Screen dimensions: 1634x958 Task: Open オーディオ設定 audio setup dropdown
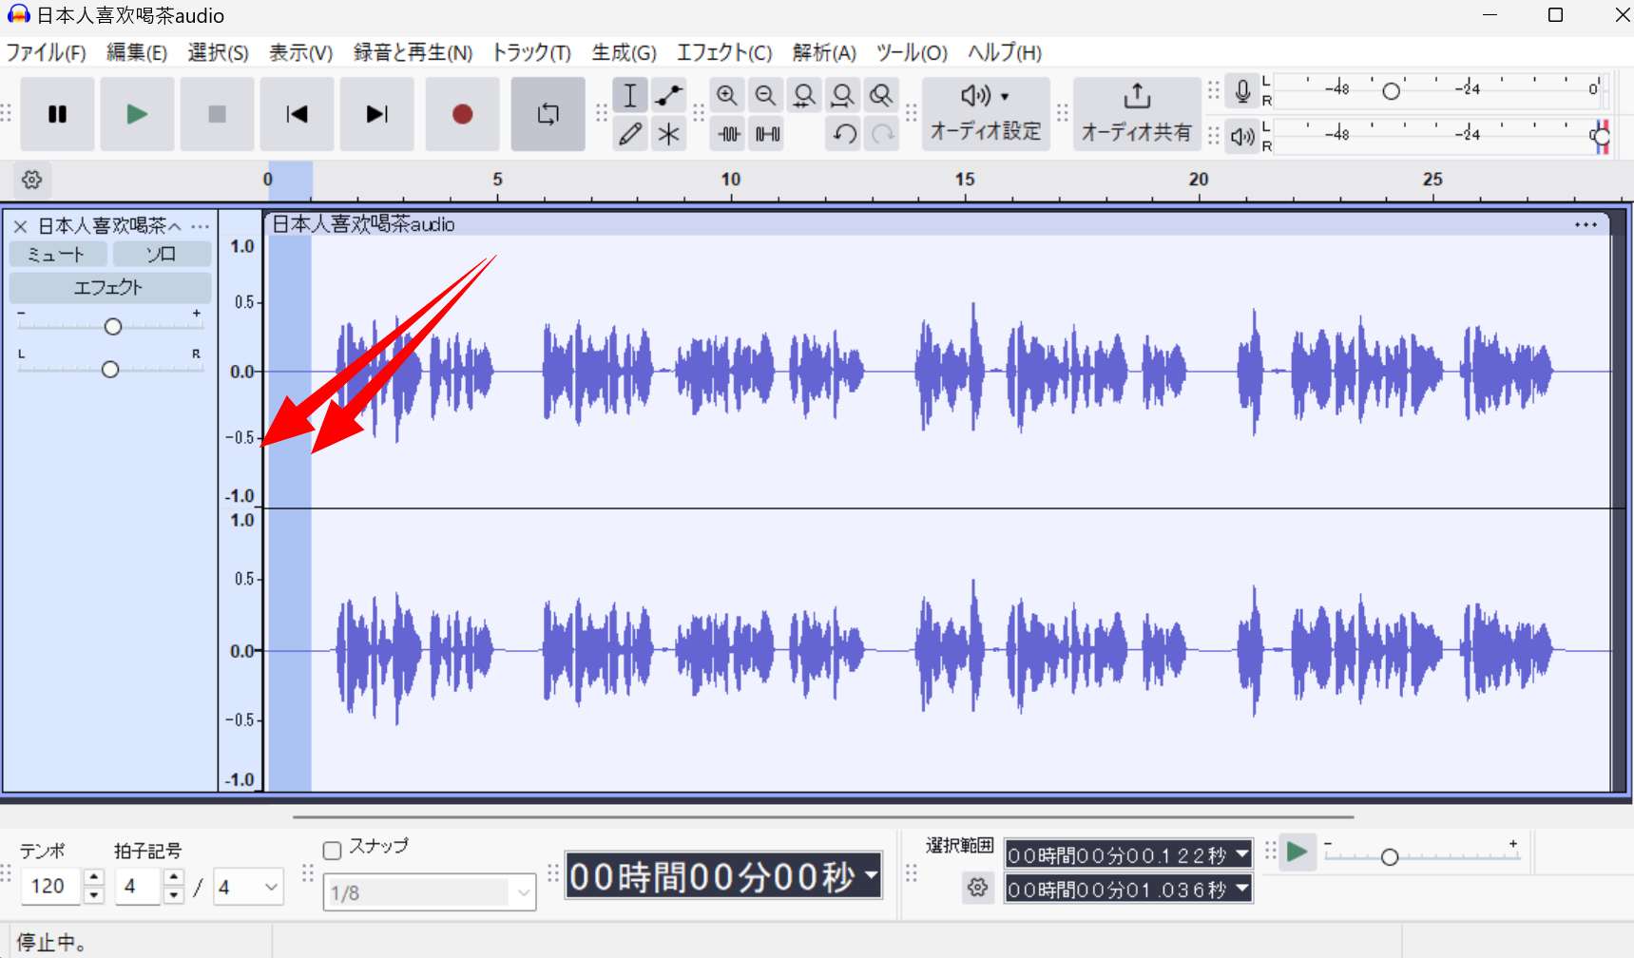[x=986, y=114]
